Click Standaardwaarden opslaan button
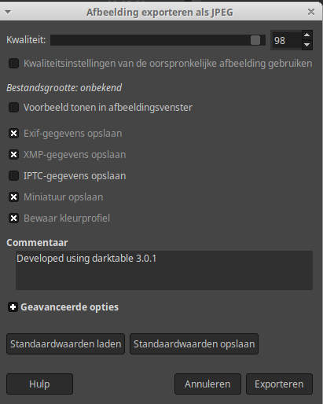 tap(194, 343)
